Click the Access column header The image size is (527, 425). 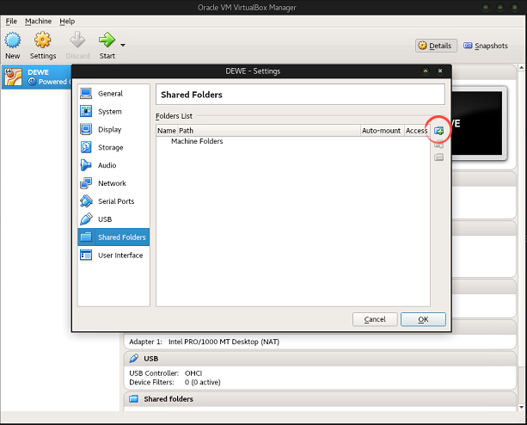[x=417, y=131]
